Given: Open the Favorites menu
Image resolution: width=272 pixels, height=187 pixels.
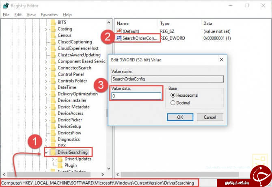Looking at the screenshot, I should [49, 15].
